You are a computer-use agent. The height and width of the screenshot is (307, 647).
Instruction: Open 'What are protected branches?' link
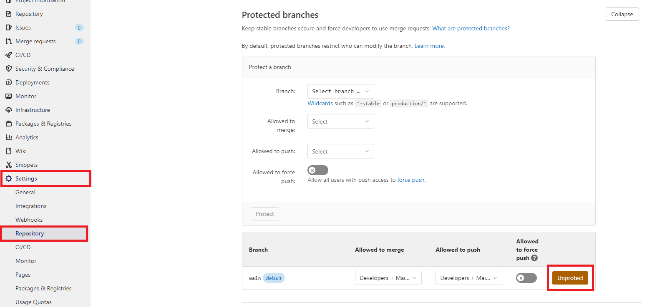click(x=471, y=29)
